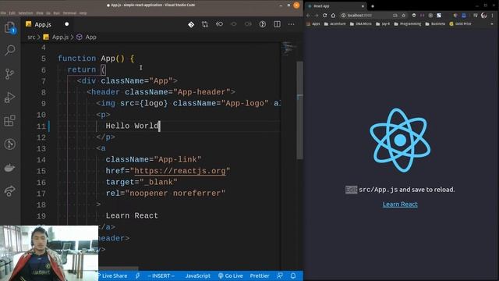Click the code minimap preview
The height and width of the screenshot is (281, 499).
[x=289, y=48]
